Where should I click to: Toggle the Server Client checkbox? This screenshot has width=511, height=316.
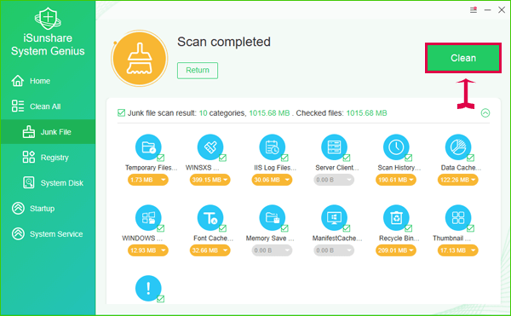click(347, 158)
